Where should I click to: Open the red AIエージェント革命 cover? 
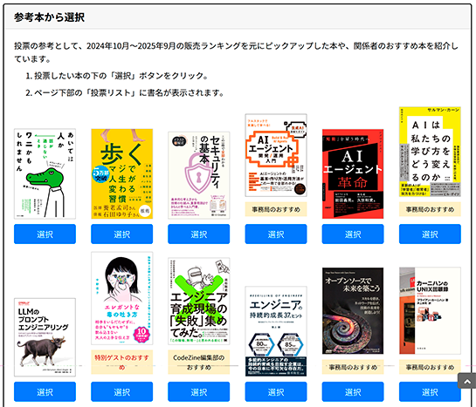click(x=353, y=173)
